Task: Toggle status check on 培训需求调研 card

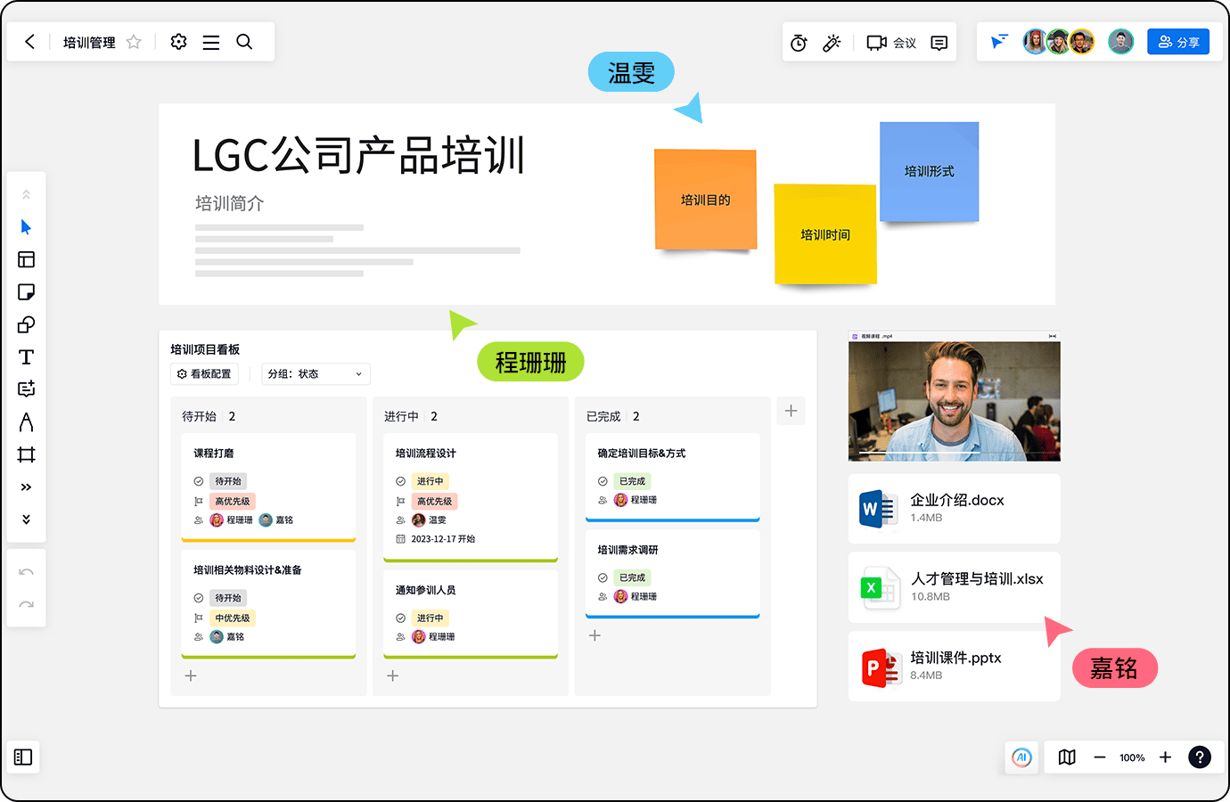Action: [x=603, y=578]
